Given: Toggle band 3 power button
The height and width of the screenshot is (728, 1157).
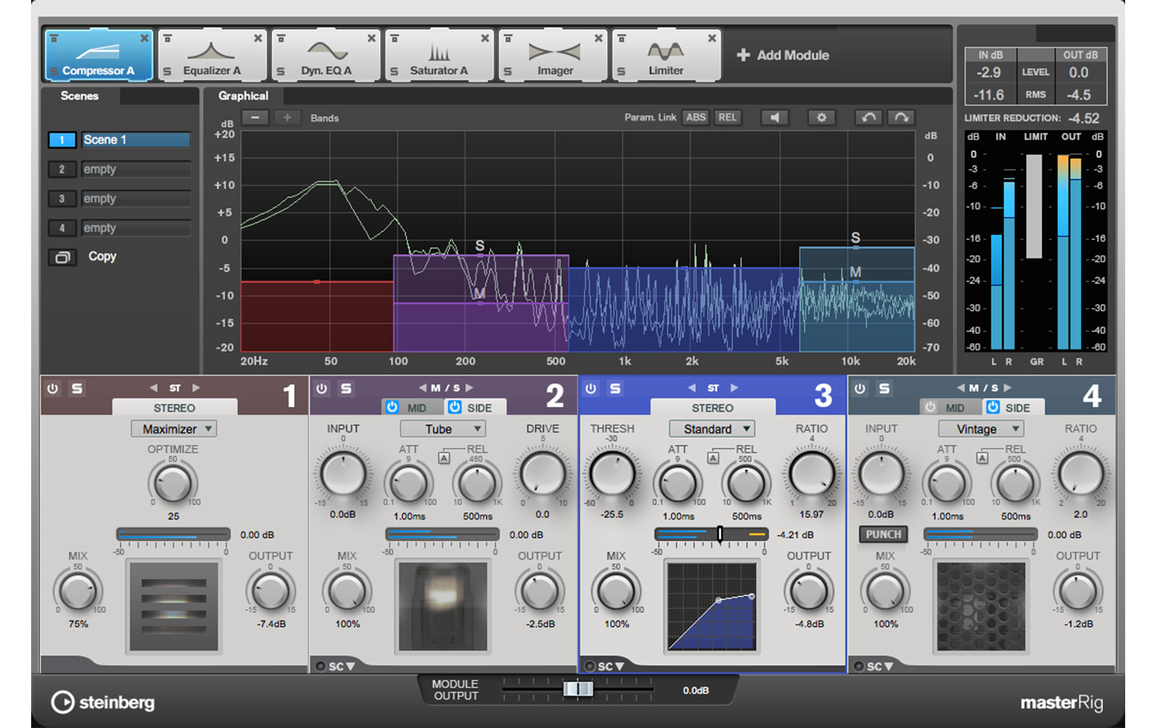Looking at the screenshot, I should [591, 389].
